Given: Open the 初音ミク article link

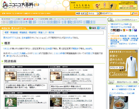Looking at the screenshot, I should coord(90,53).
